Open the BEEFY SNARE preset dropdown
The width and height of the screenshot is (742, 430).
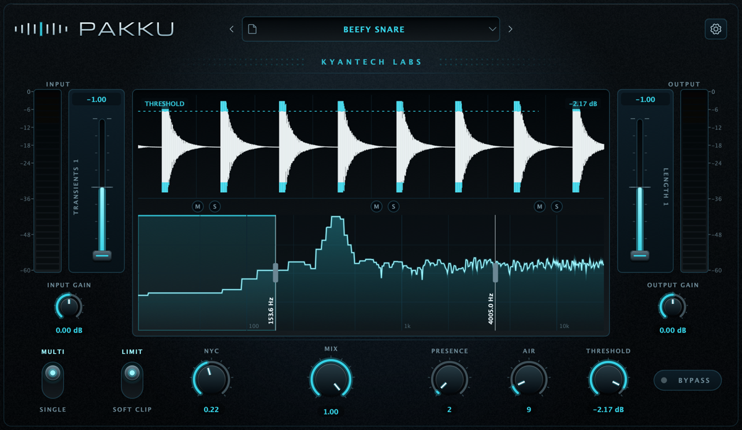coord(371,29)
